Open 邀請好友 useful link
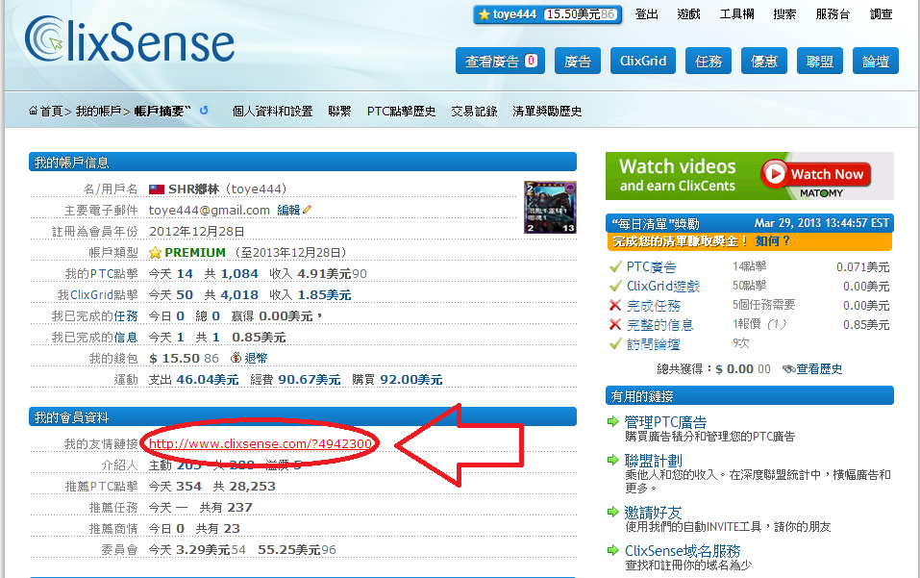The width and height of the screenshot is (920, 578). click(x=653, y=513)
